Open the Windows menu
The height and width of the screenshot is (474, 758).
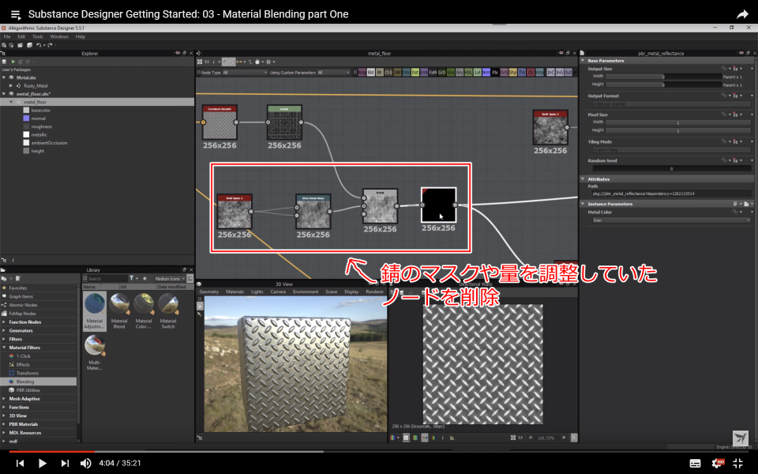coord(59,37)
